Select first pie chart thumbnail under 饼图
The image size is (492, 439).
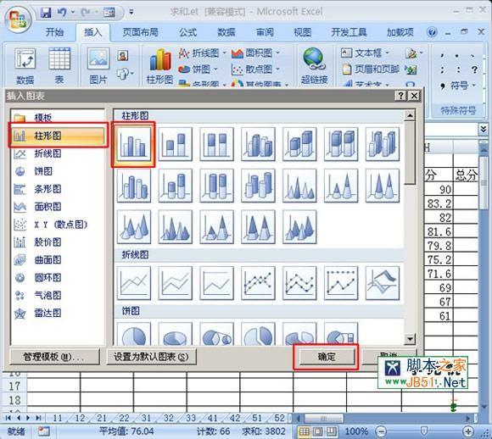coord(134,334)
